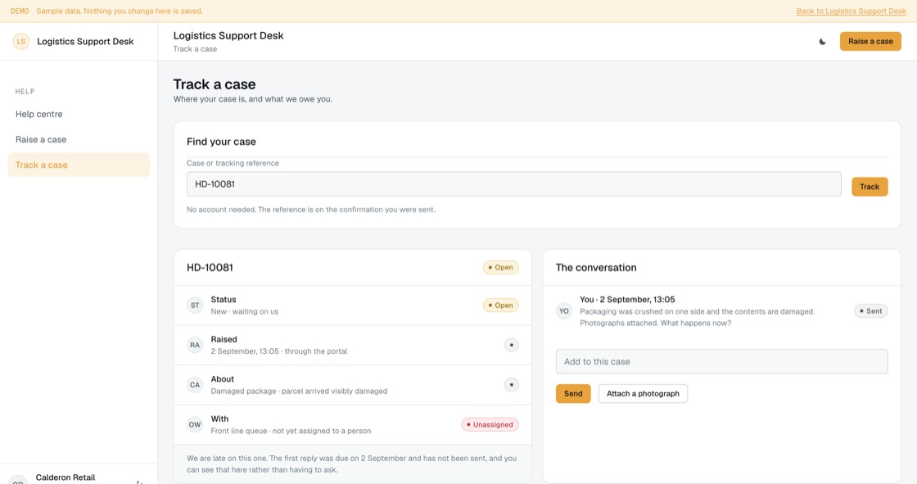Click the ST avatar beside Status

coord(195,305)
